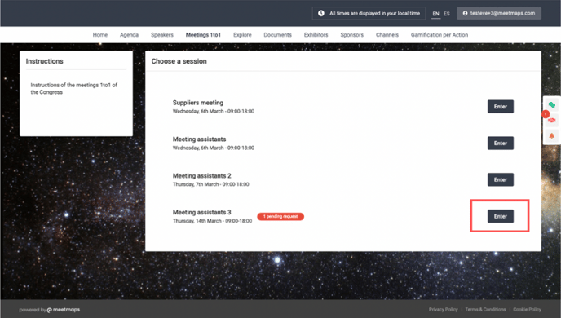Open the Documents menu item
Image resolution: width=561 pixels, height=318 pixels.
(277, 35)
